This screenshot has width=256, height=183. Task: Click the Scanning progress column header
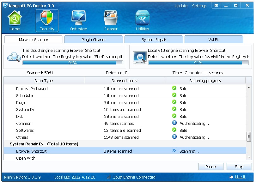tap(205, 81)
